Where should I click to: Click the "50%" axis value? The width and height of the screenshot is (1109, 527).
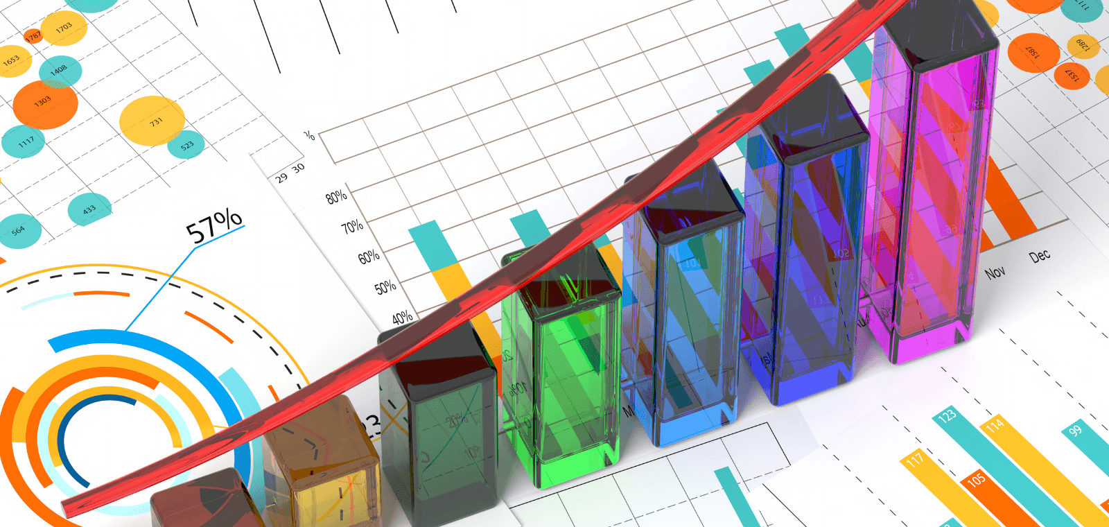(x=385, y=287)
